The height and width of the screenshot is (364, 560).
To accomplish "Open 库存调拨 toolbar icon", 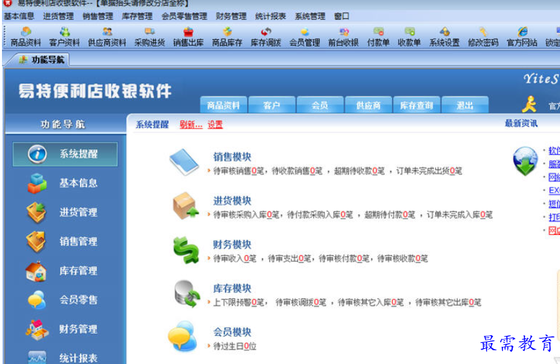I will coord(266,37).
